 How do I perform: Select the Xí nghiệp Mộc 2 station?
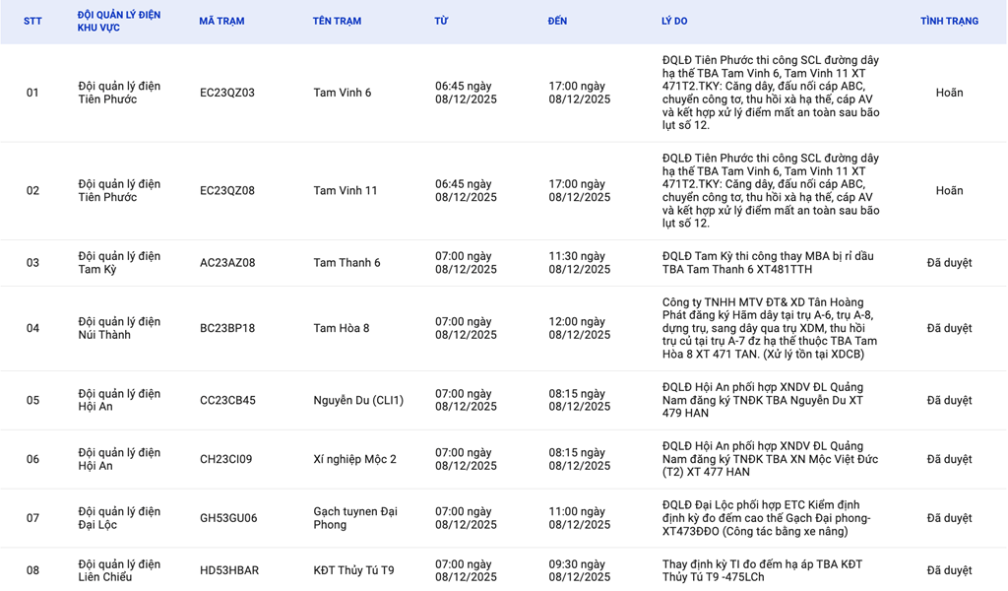tap(354, 459)
